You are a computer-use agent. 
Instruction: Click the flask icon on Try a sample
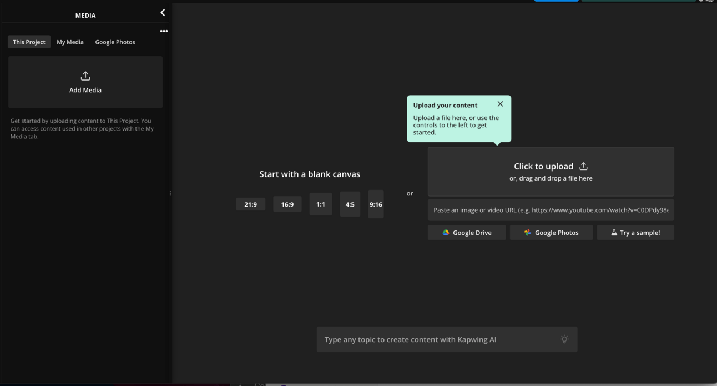pos(614,233)
